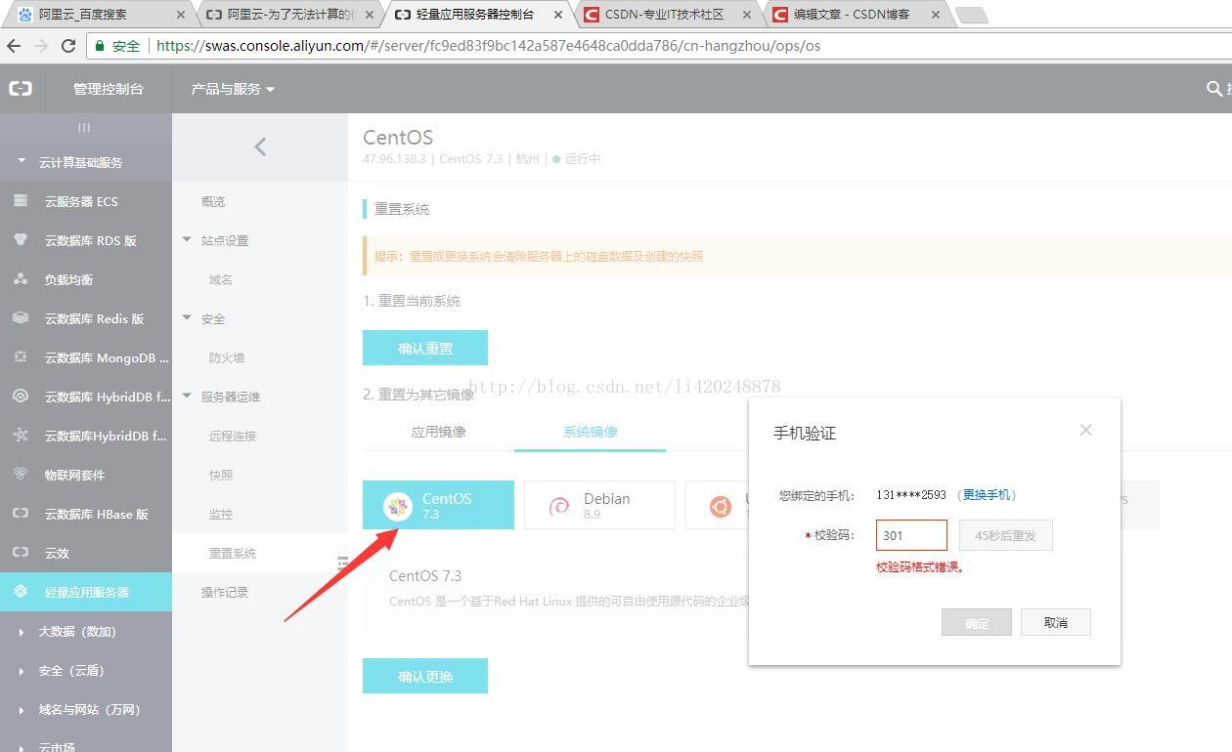Image resolution: width=1232 pixels, height=752 pixels.
Task: Click the browser forward arrow
Action: coord(41,46)
